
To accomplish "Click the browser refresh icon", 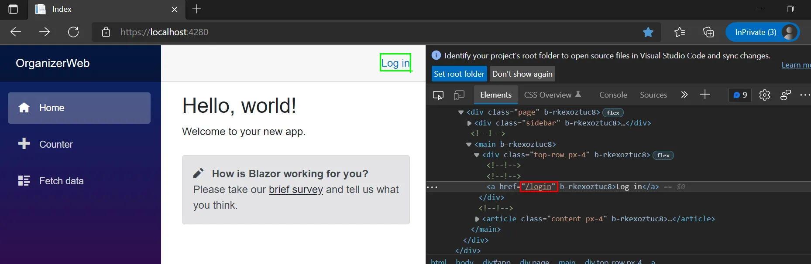I will 73,32.
